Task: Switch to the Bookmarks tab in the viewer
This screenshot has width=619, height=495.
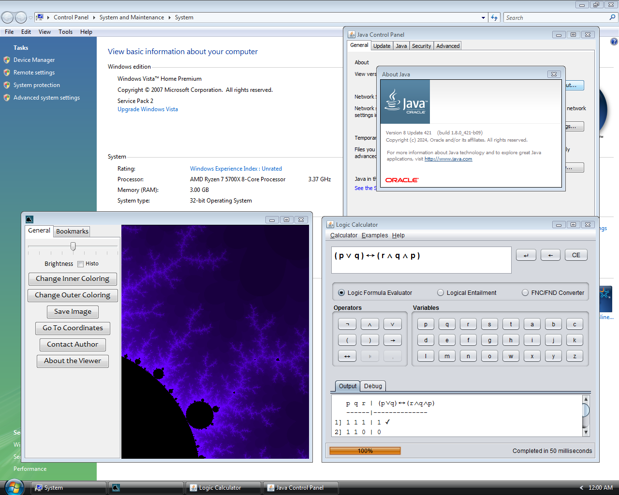Action: (72, 231)
